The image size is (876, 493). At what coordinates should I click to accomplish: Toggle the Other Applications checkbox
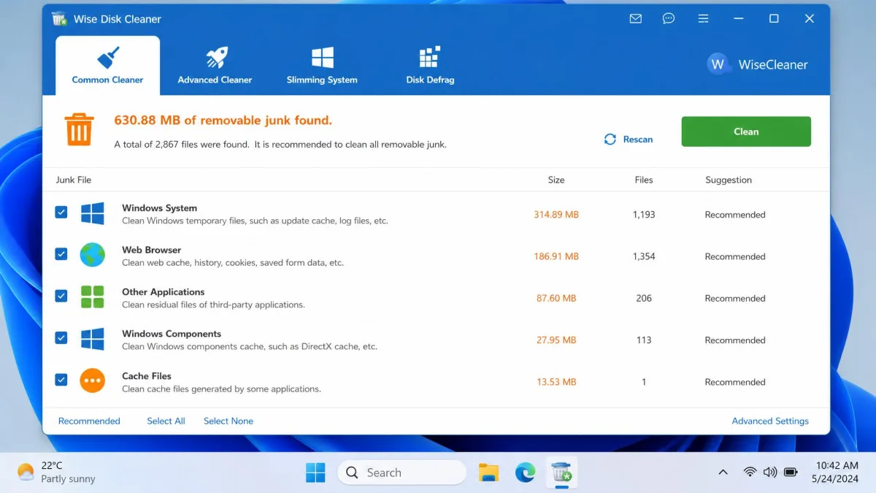coord(61,297)
